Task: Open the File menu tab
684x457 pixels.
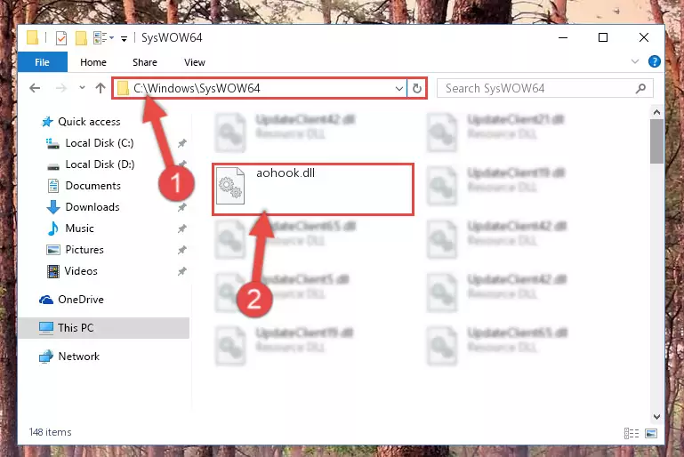Action: 43,62
